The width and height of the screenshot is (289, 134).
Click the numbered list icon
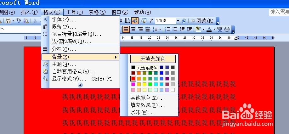[x=167, y=29]
